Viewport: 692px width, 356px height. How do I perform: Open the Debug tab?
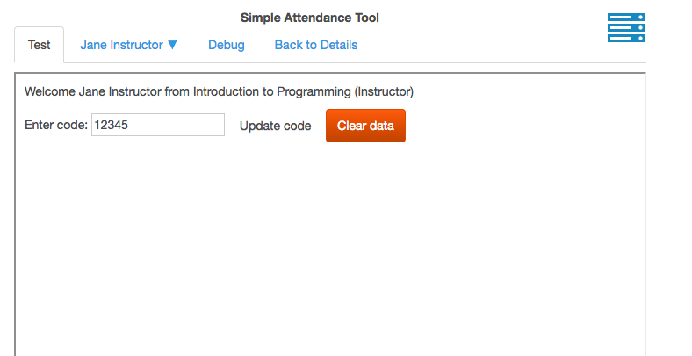click(x=226, y=45)
